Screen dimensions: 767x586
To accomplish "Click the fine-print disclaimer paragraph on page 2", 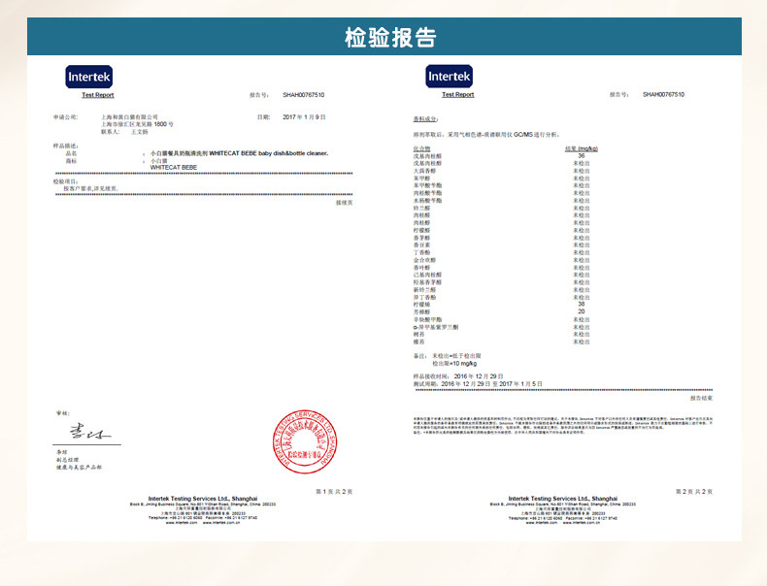I will [563, 426].
